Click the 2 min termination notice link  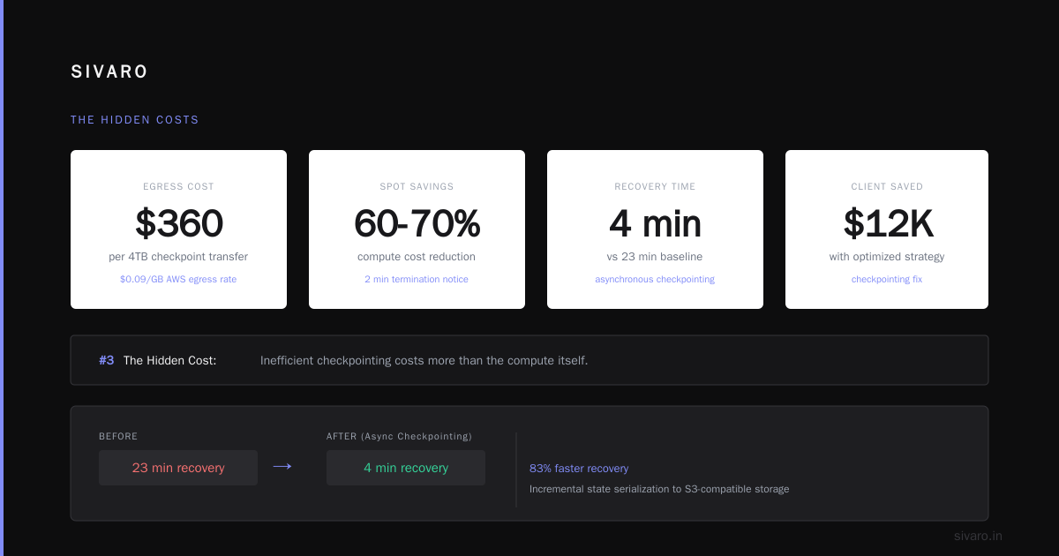click(x=417, y=279)
